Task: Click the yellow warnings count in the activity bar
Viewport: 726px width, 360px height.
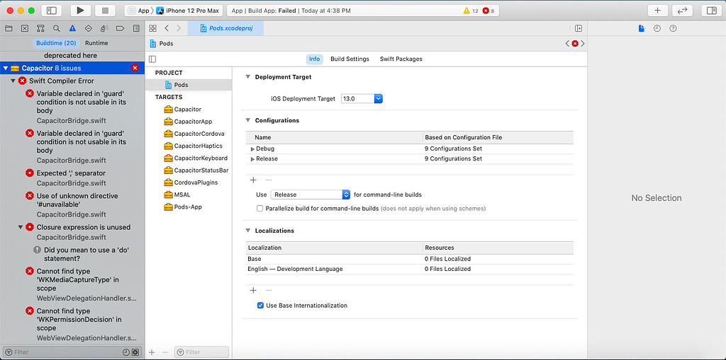Action: (471, 11)
